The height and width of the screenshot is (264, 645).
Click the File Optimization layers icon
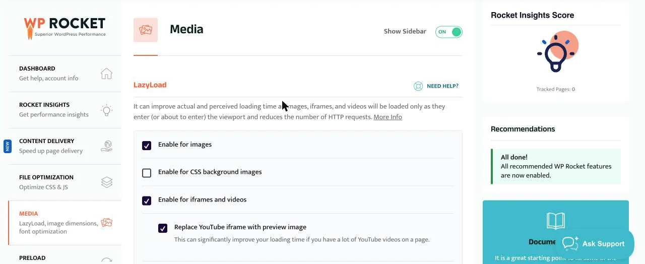(x=106, y=182)
